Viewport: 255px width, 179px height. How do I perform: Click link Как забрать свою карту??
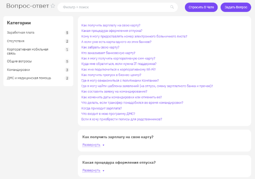[100, 47]
